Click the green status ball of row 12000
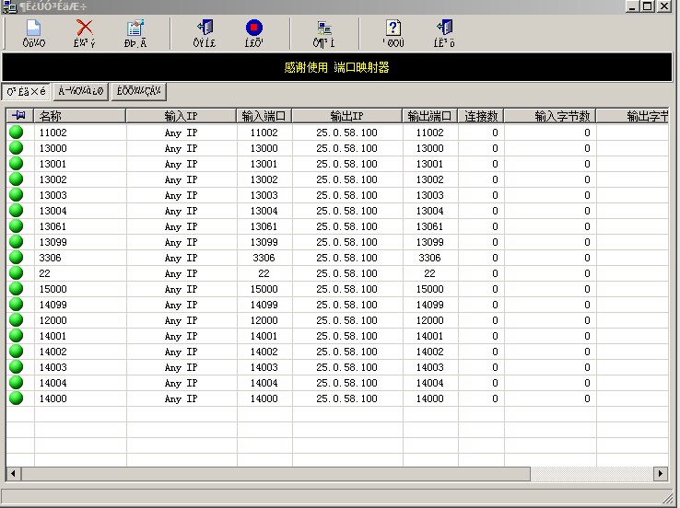 [x=16, y=319]
